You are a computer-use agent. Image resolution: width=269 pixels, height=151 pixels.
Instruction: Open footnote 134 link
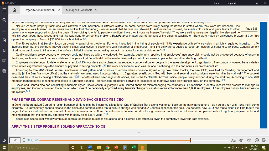(85, 39)
